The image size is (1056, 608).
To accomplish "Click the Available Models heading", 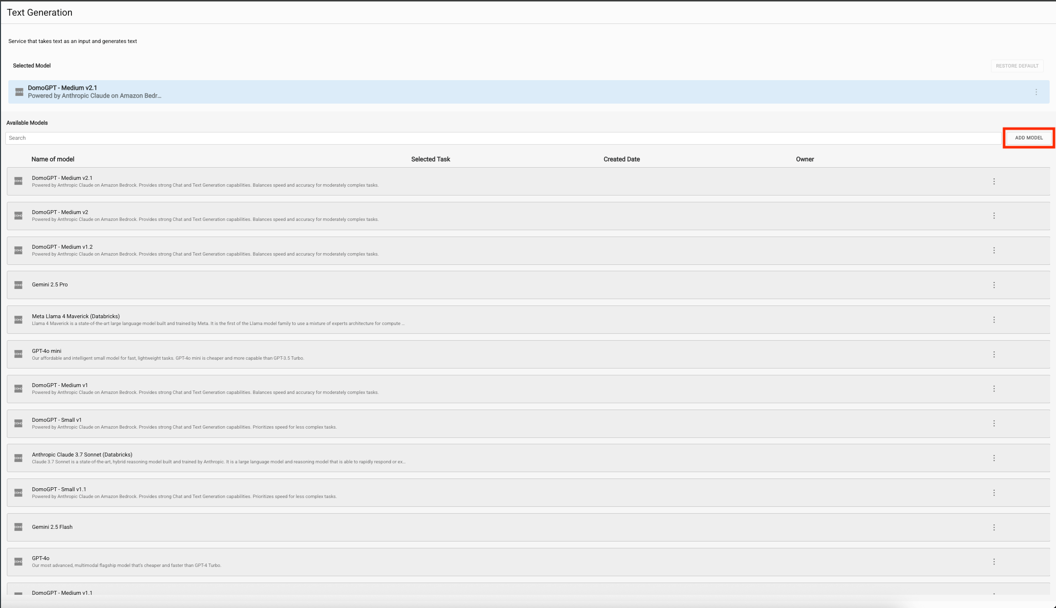I will click(x=27, y=123).
